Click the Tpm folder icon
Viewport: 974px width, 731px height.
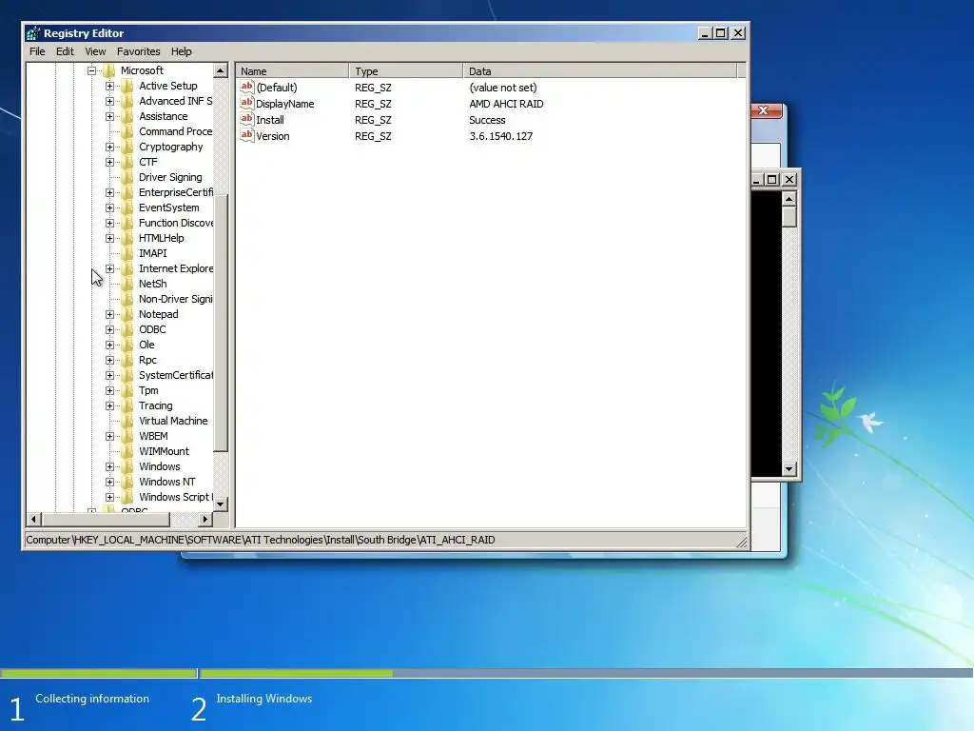click(x=127, y=390)
